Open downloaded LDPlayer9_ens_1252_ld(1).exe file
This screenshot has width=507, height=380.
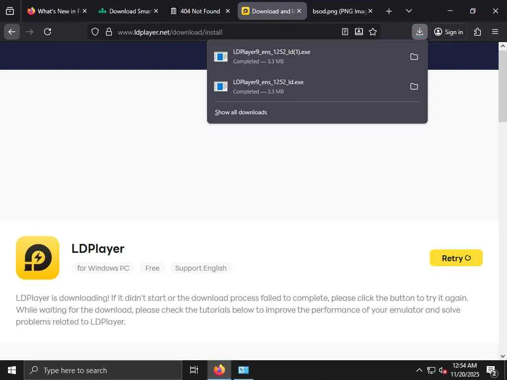pyautogui.click(x=307, y=56)
